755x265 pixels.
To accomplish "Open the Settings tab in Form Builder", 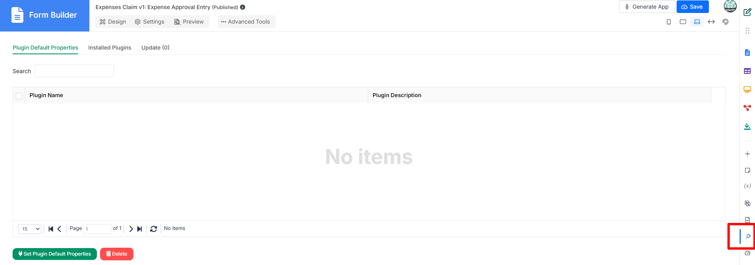I will point(150,22).
